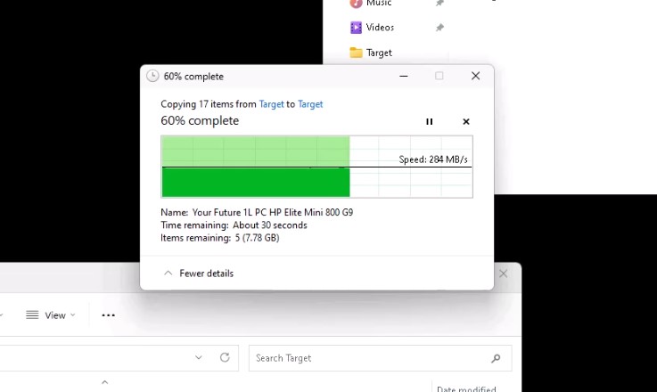Minimize the copy progress dialog
This screenshot has height=392, width=657.
point(404,77)
